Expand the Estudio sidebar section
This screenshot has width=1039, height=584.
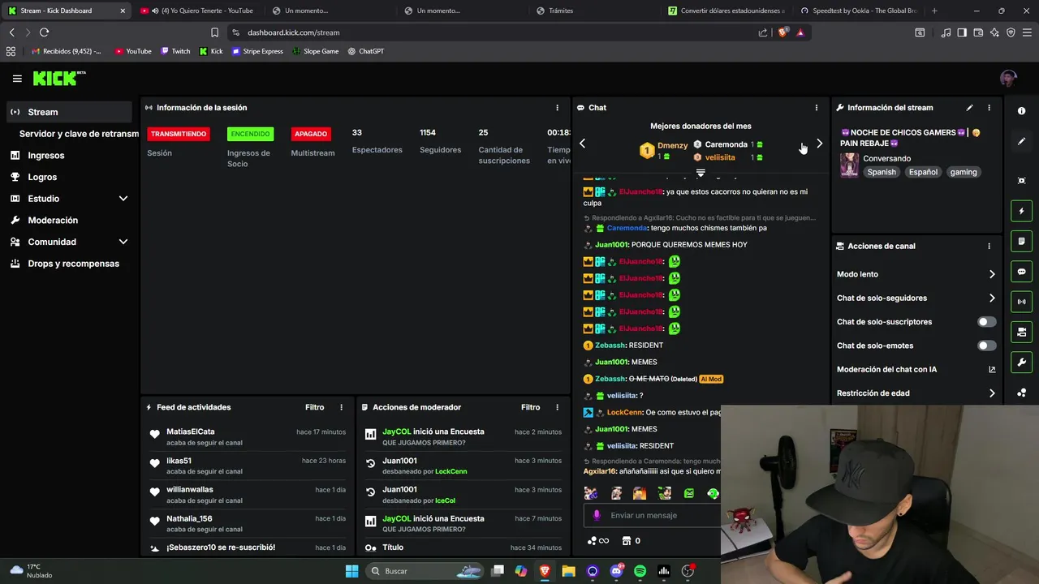pyautogui.click(x=123, y=199)
